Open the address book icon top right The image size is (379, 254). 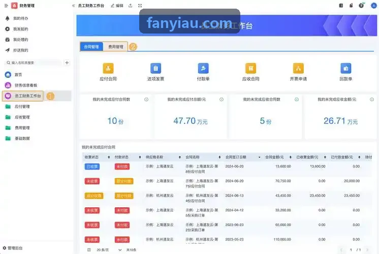[341, 5]
